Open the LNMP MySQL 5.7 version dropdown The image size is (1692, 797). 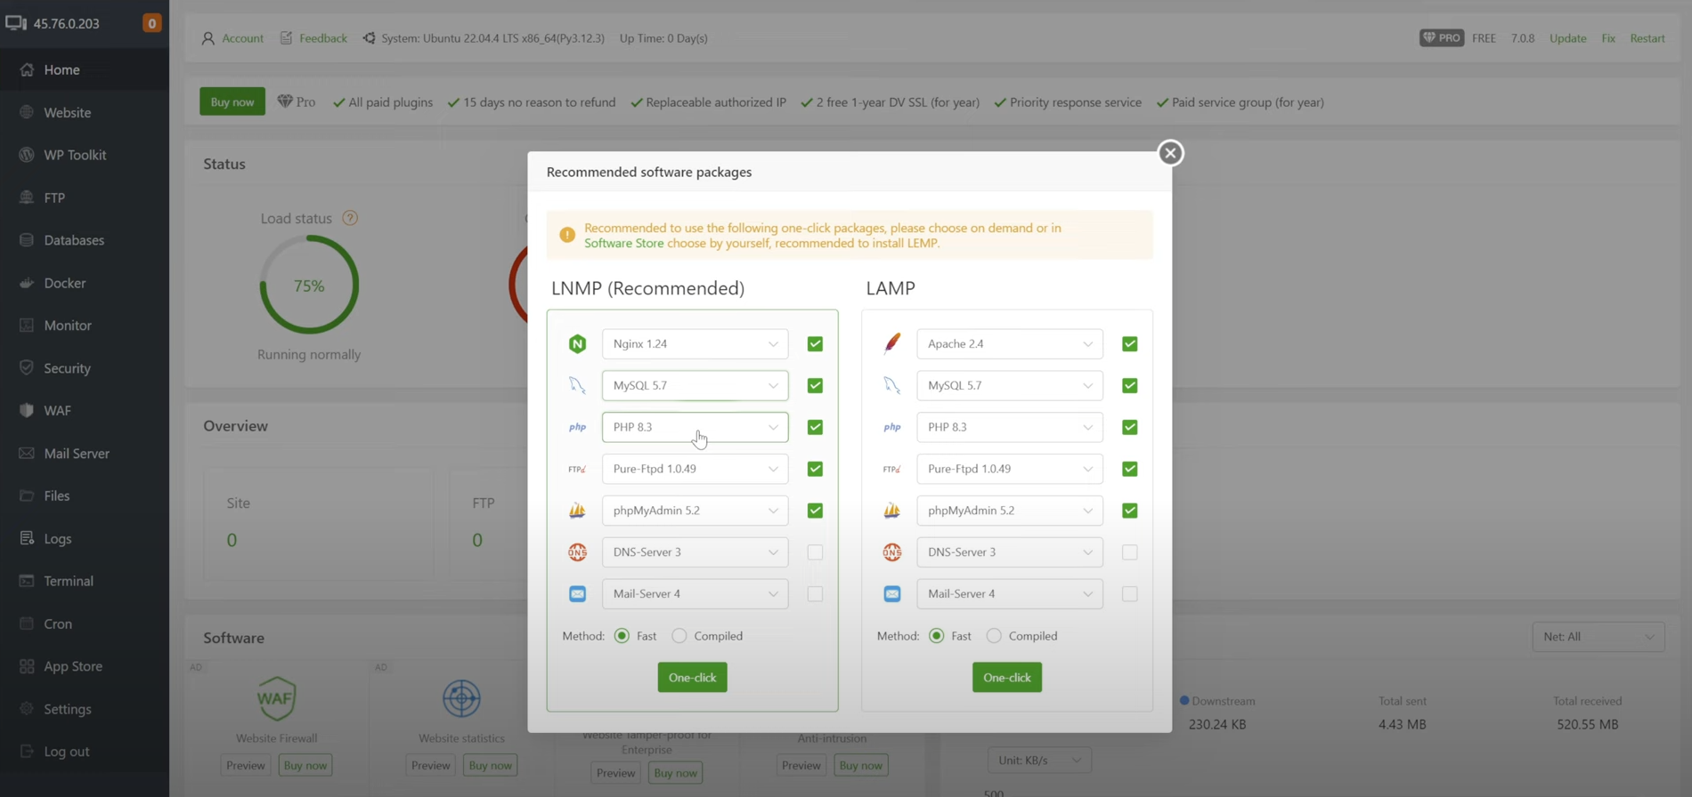(x=695, y=385)
